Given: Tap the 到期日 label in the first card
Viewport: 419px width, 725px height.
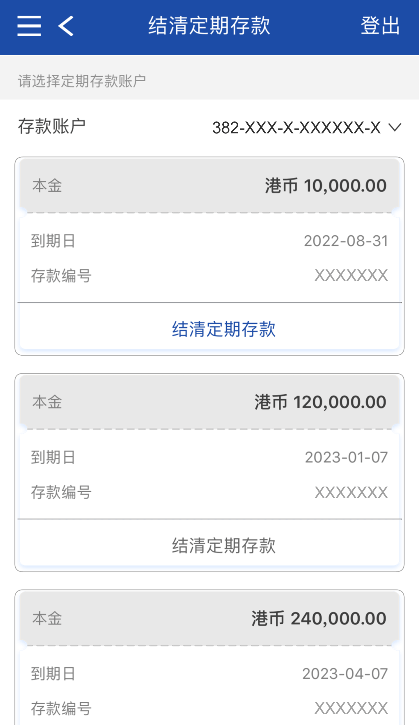Looking at the screenshot, I should coord(53,241).
